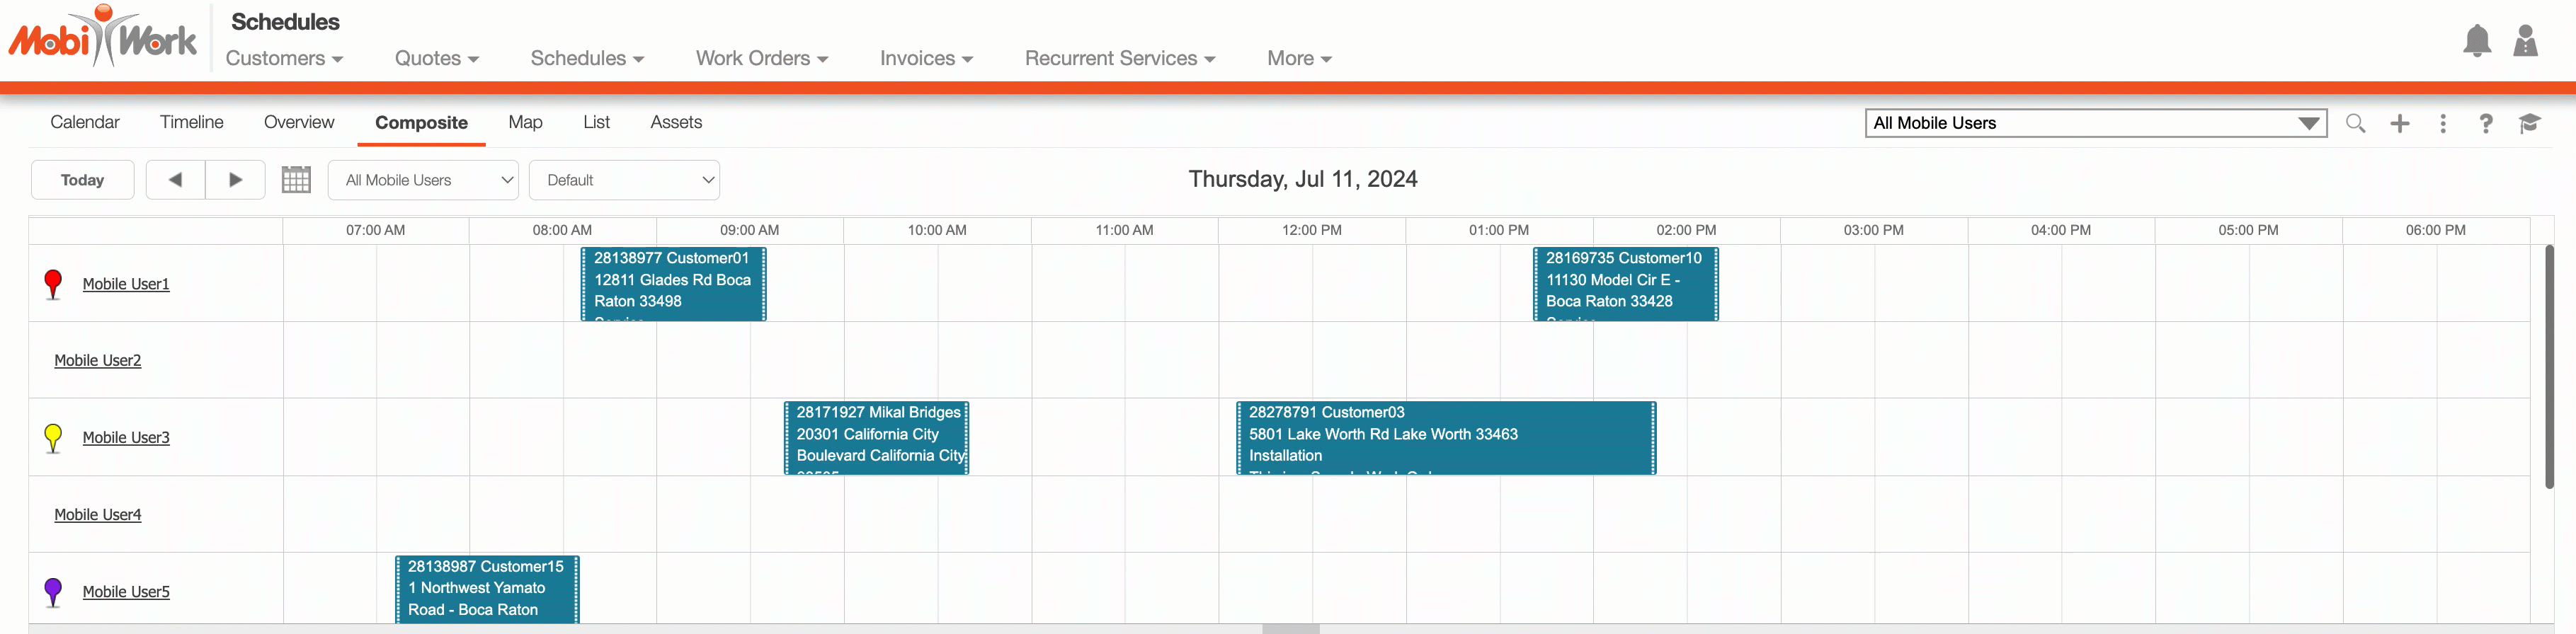Go to previous day arrow
2576x634 pixels.
tap(176, 180)
